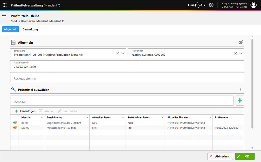Clear the Anwender field selection
Viewport: 261px width, 162px height.
tap(236, 53)
